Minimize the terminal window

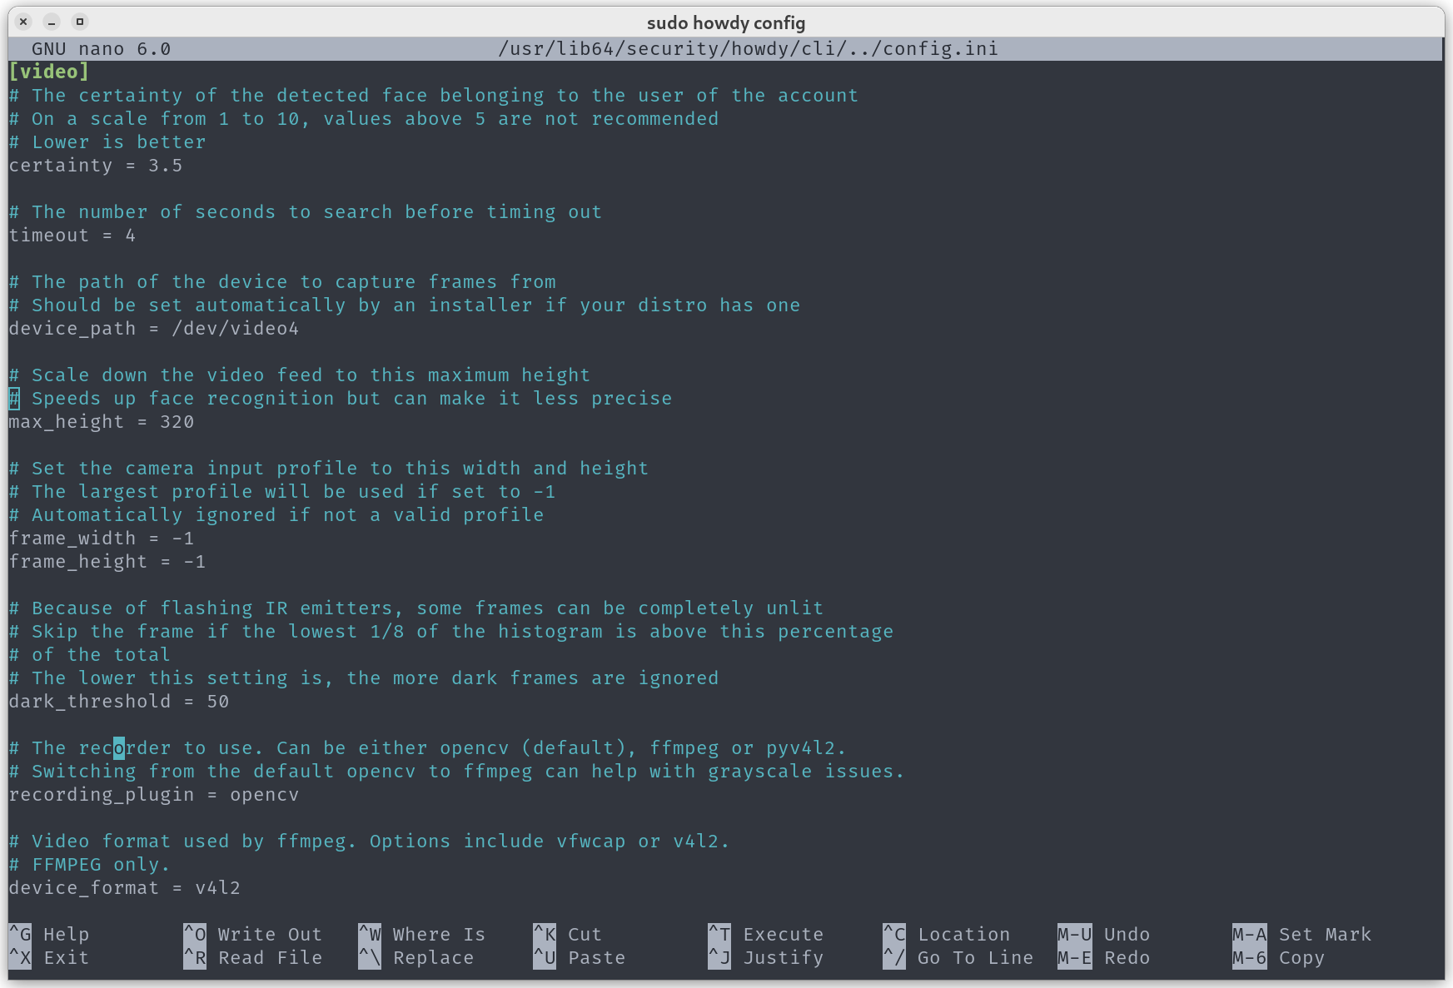pyautogui.click(x=52, y=22)
